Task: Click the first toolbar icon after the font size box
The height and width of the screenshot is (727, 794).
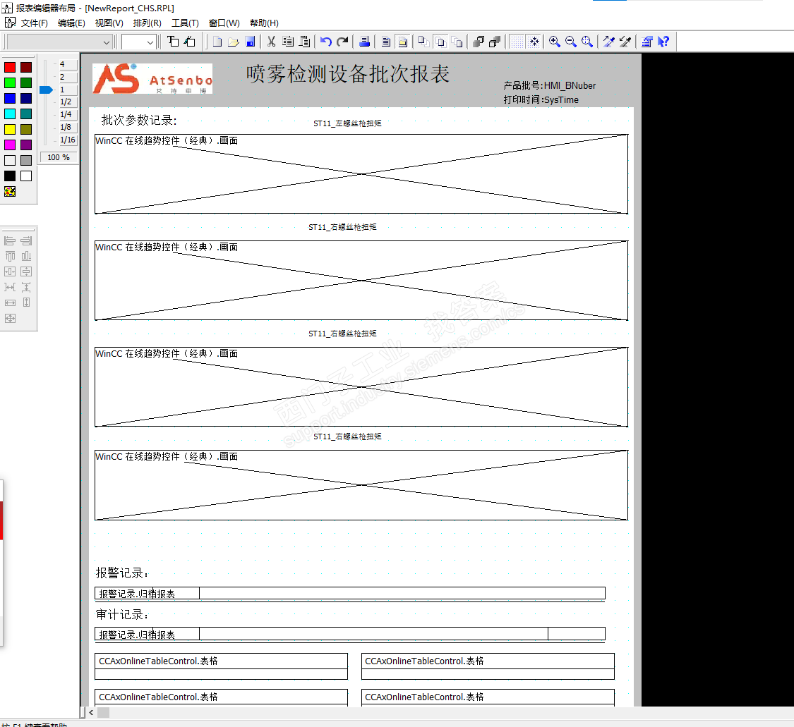Action: (x=173, y=42)
